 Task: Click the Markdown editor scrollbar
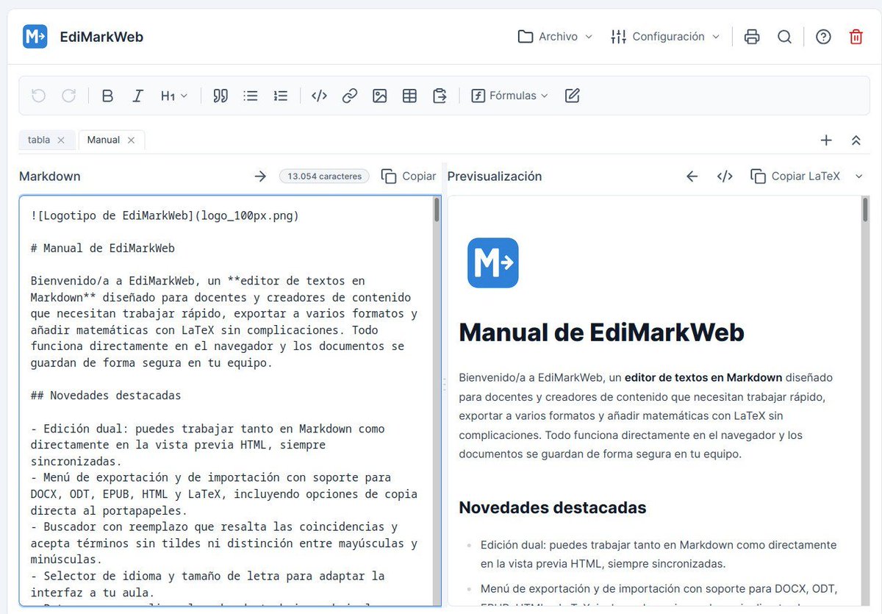point(437,210)
